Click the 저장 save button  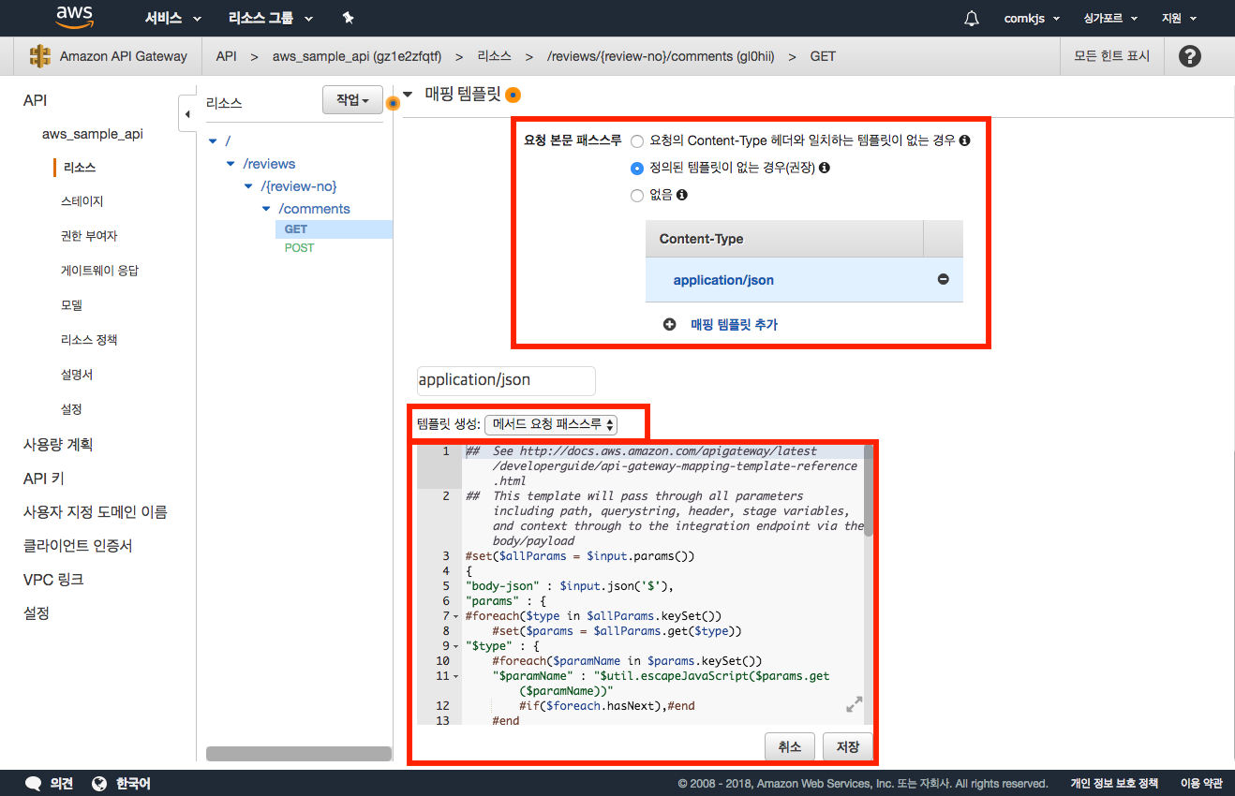[x=847, y=746]
